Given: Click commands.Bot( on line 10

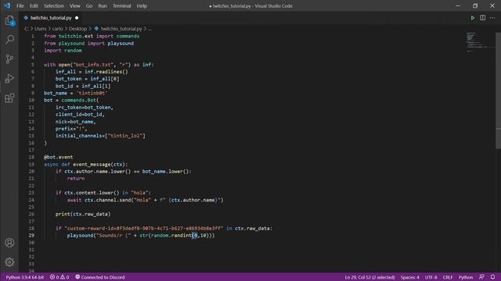Looking at the screenshot, I should click(80, 100).
